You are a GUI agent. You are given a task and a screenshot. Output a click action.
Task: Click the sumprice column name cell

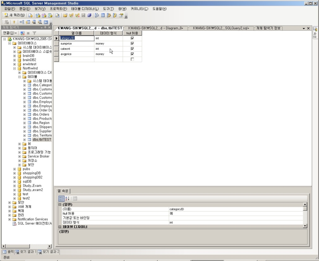click(x=77, y=44)
